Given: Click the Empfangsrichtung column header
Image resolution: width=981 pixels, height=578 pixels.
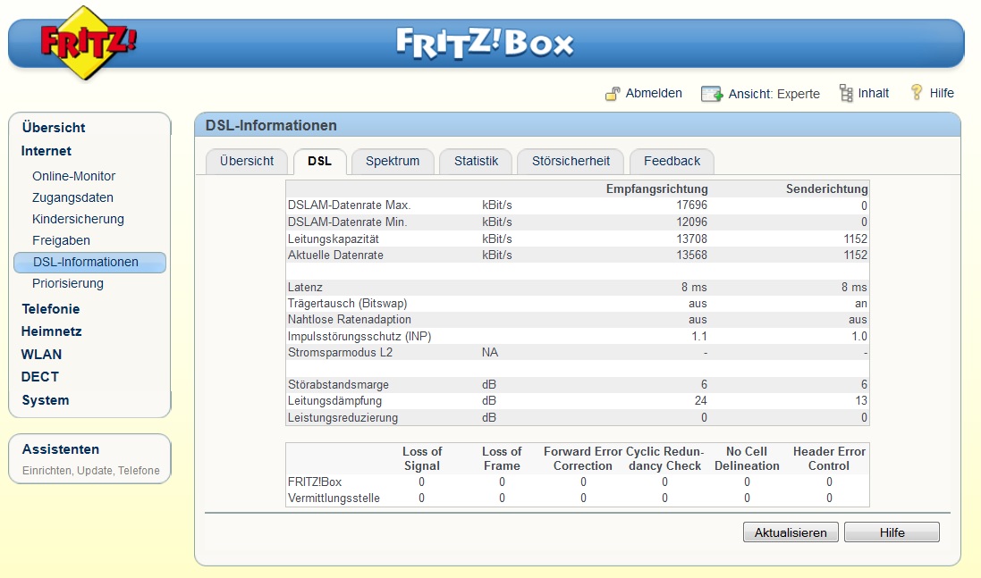Looking at the screenshot, I should 657,188.
